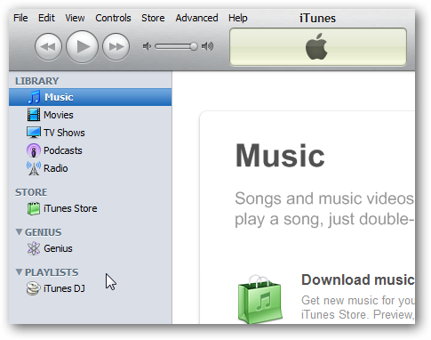Open the Help menu
The image size is (431, 340).
click(x=237, y=18)
